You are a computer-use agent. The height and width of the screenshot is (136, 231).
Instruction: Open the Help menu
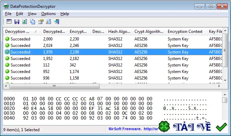(x=65, y=14)
